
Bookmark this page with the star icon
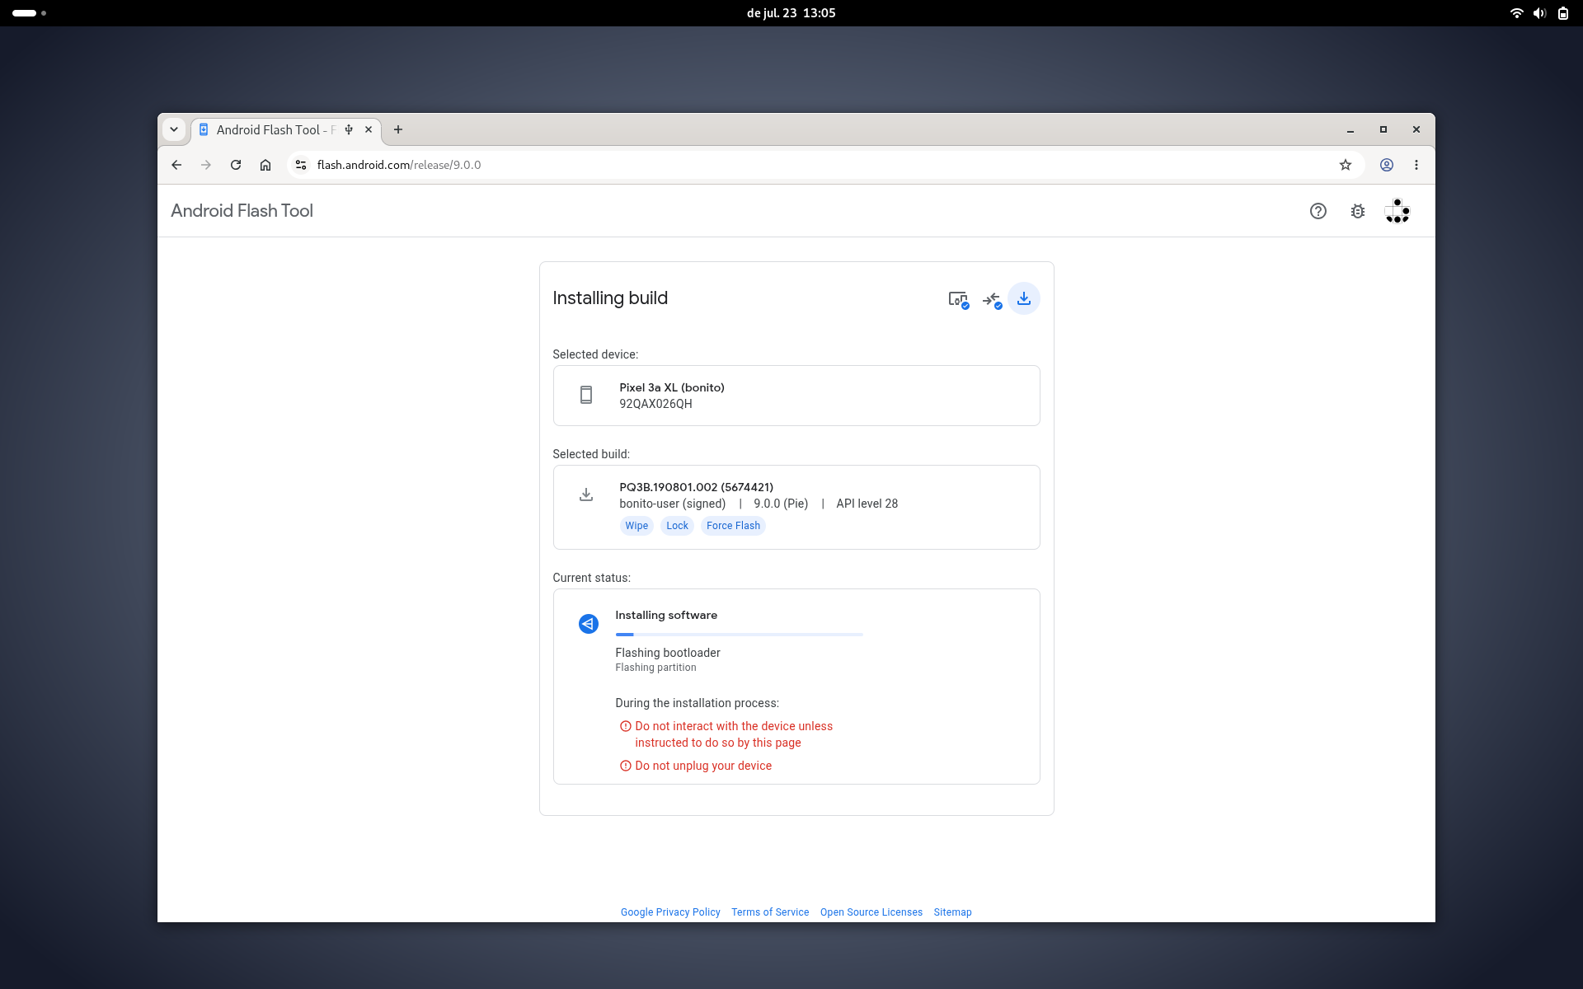[x=1346, y=165]
